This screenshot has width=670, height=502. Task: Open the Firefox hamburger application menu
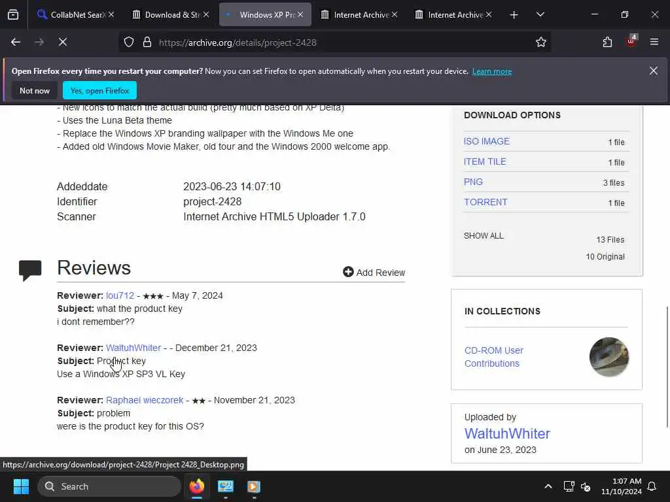tap(654, 42)
